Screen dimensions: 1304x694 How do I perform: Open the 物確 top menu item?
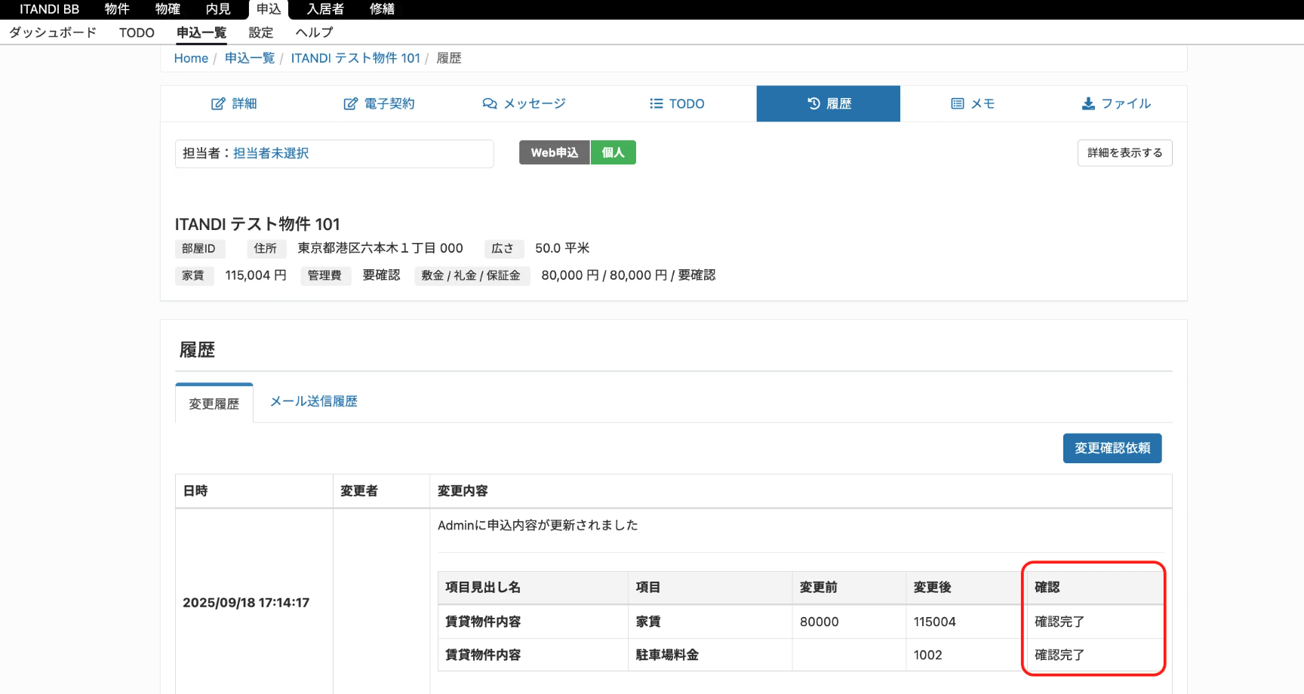168,9
